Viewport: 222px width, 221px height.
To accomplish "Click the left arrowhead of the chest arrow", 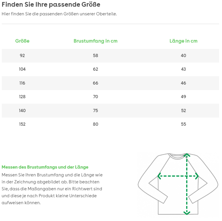I will [x=159, y=176].
